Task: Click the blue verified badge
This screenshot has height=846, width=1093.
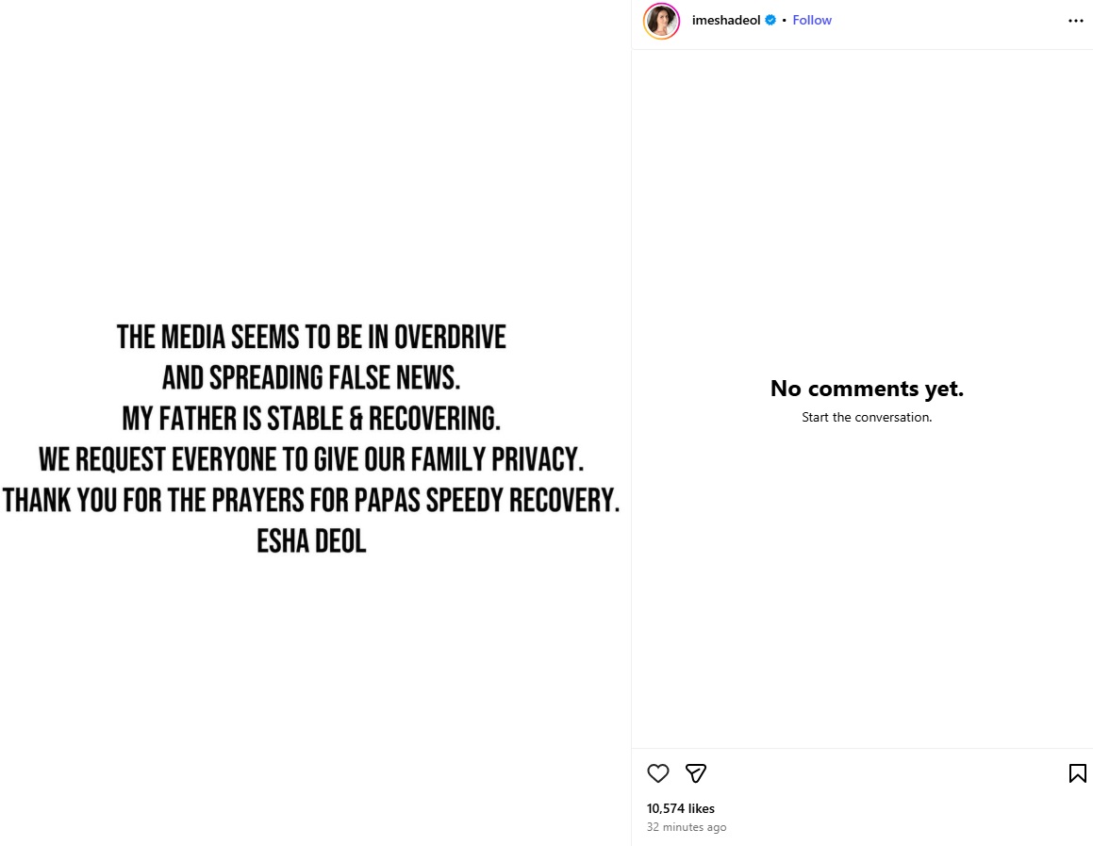Action: point(770,20)
